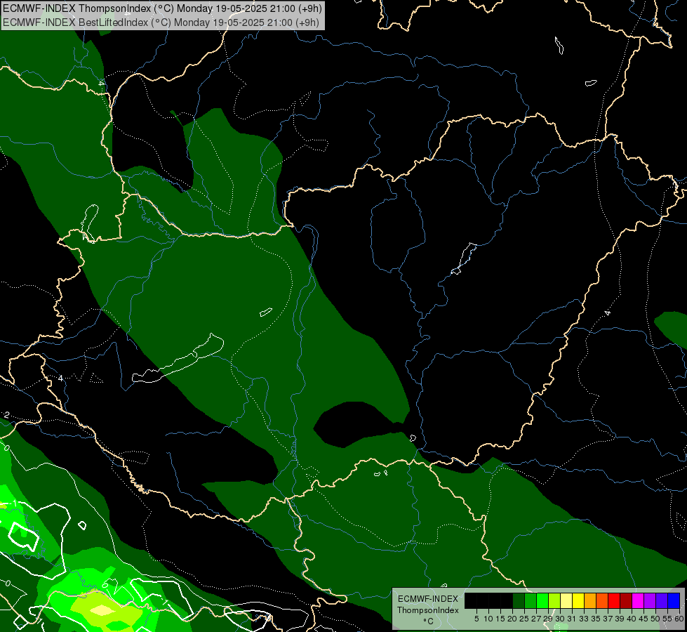Click the legend tick value 60

point(679,619)
